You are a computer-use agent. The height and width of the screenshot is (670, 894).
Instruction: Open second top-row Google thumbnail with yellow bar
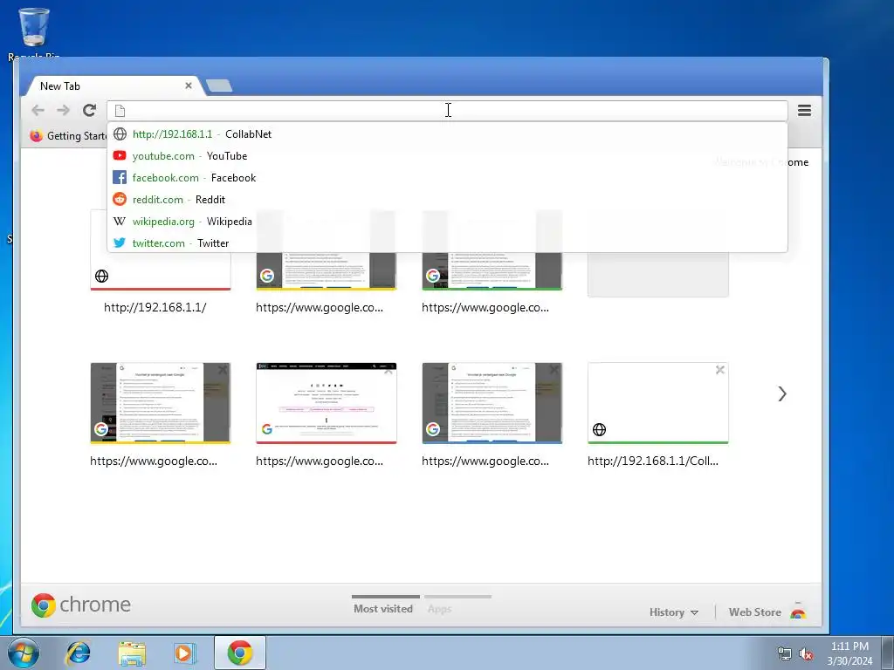[x=327, y=270]
